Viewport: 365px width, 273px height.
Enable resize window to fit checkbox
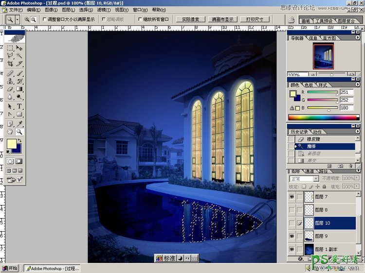click(45, 19)
